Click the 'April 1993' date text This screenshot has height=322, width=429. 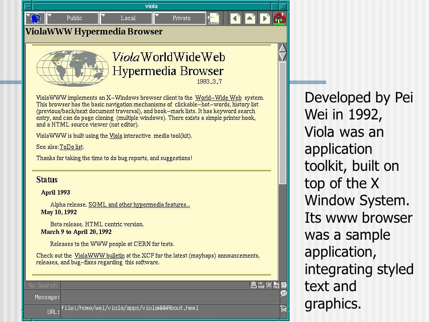(x=55, y=192)
